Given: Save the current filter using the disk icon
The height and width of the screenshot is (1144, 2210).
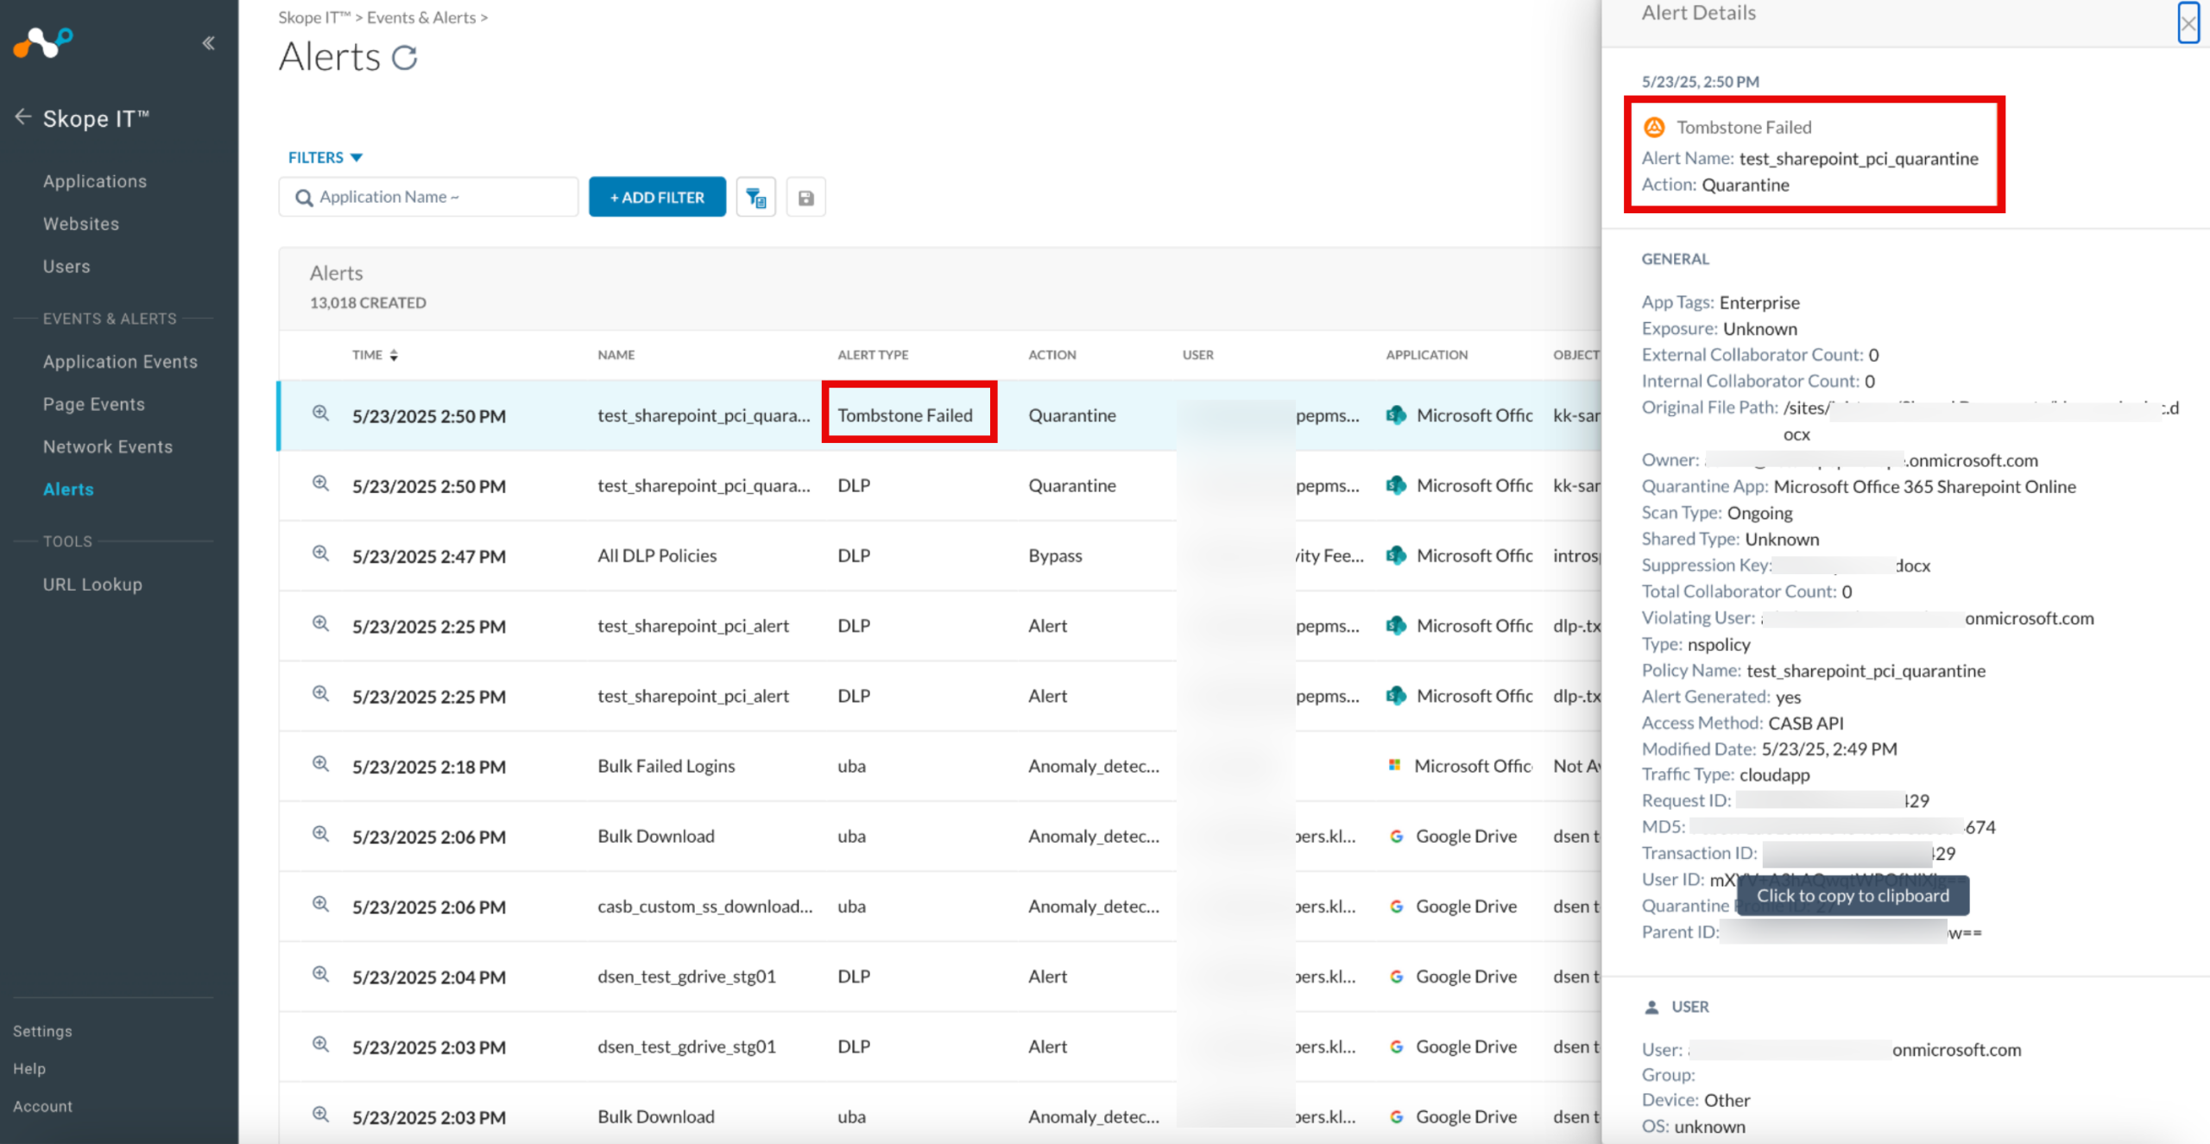Looking at the screenshot, I should pos(805,196).
